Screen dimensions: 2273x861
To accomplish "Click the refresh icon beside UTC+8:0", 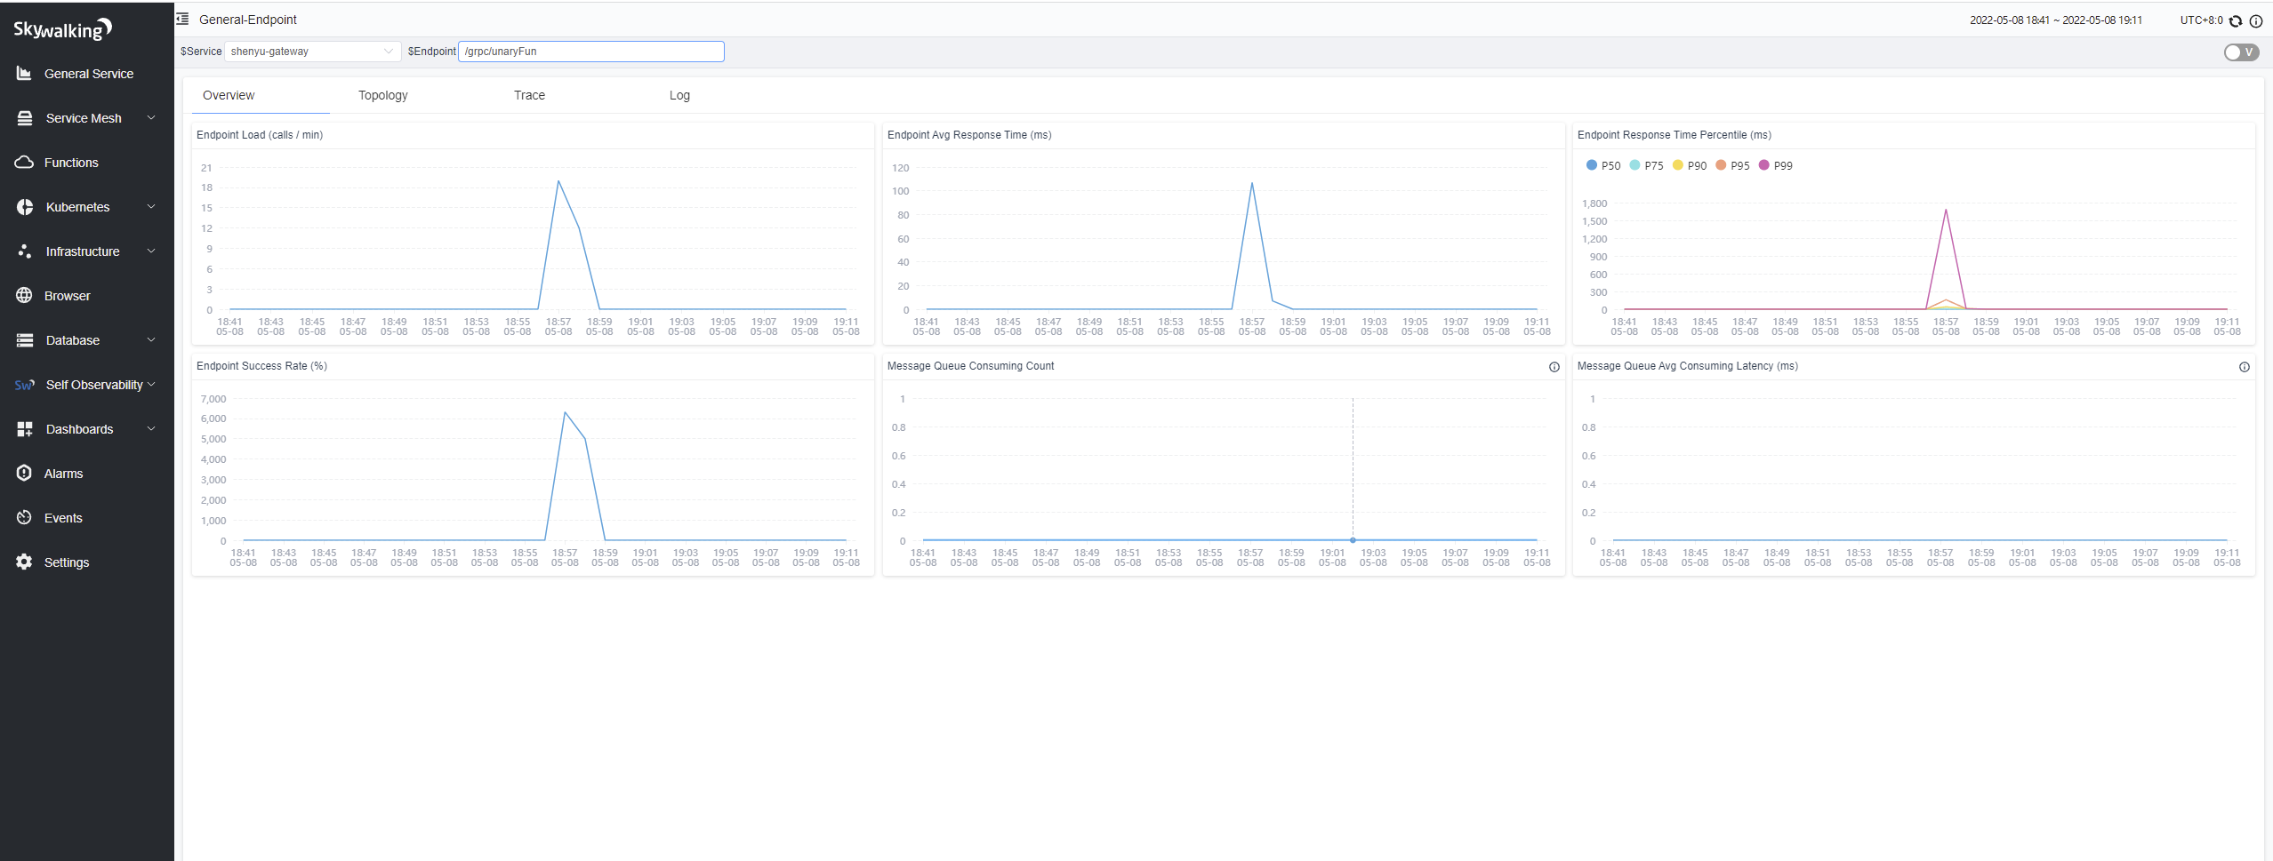I will pyautogui.click(x=2236, y=21).
